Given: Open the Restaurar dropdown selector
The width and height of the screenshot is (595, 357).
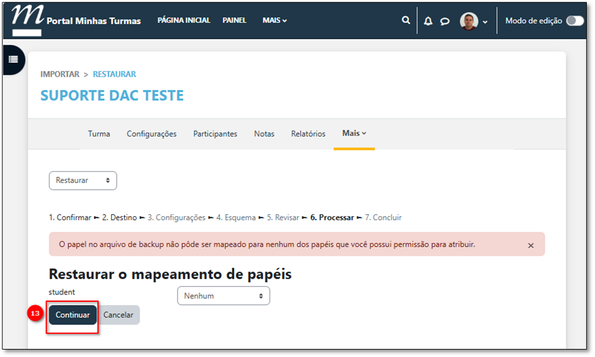Looking at the screenshot, I should (x=83, y=180).
